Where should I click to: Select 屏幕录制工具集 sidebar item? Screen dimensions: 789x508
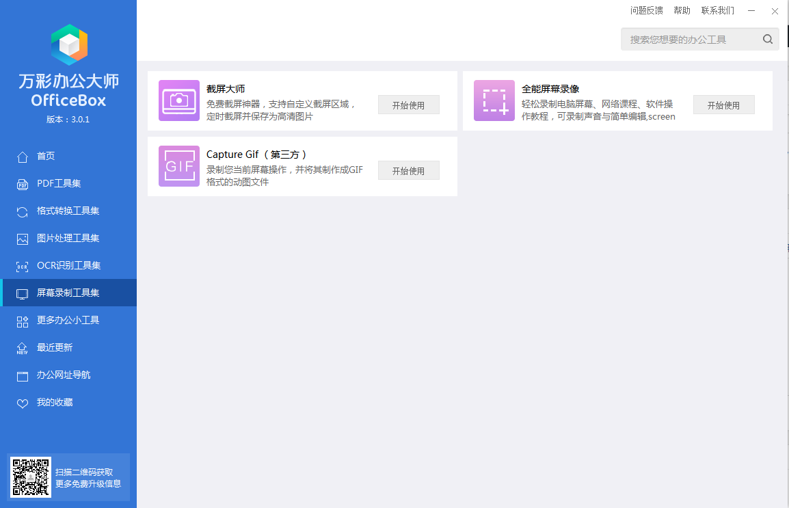68,293
